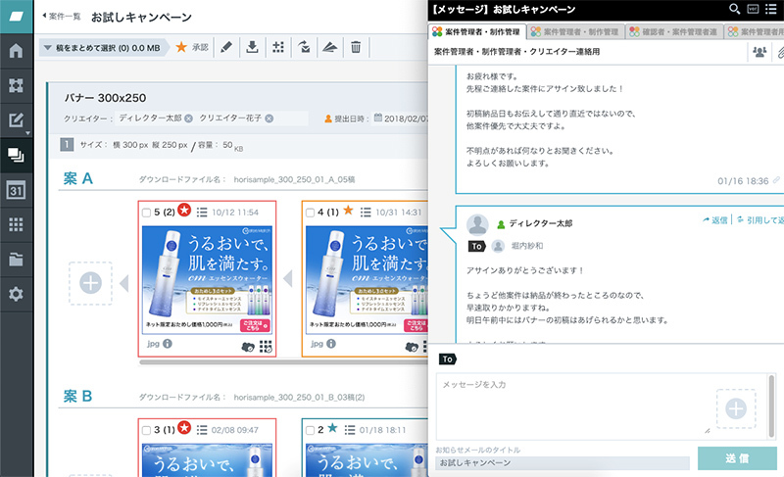784x477 pixels.
Task: Check the checkbox for draft 5 (2)
Action: pyautogui.click(x=146, y=212)
